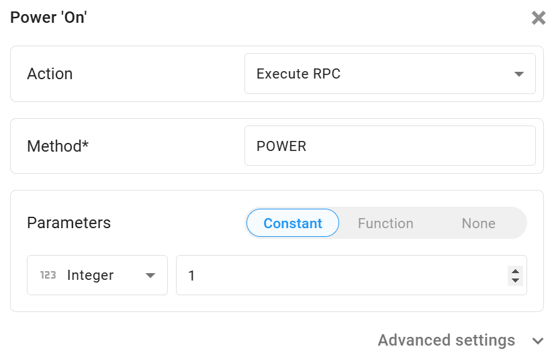550x355 pixels.
Task: Click the Power 'On' dialog title
Action: pos(48,17)
